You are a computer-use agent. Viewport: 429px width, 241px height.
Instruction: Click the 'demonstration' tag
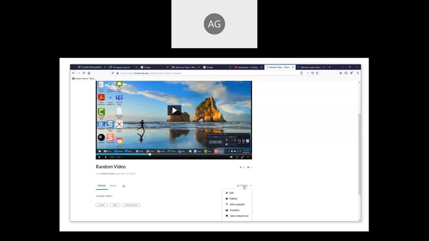132,205
